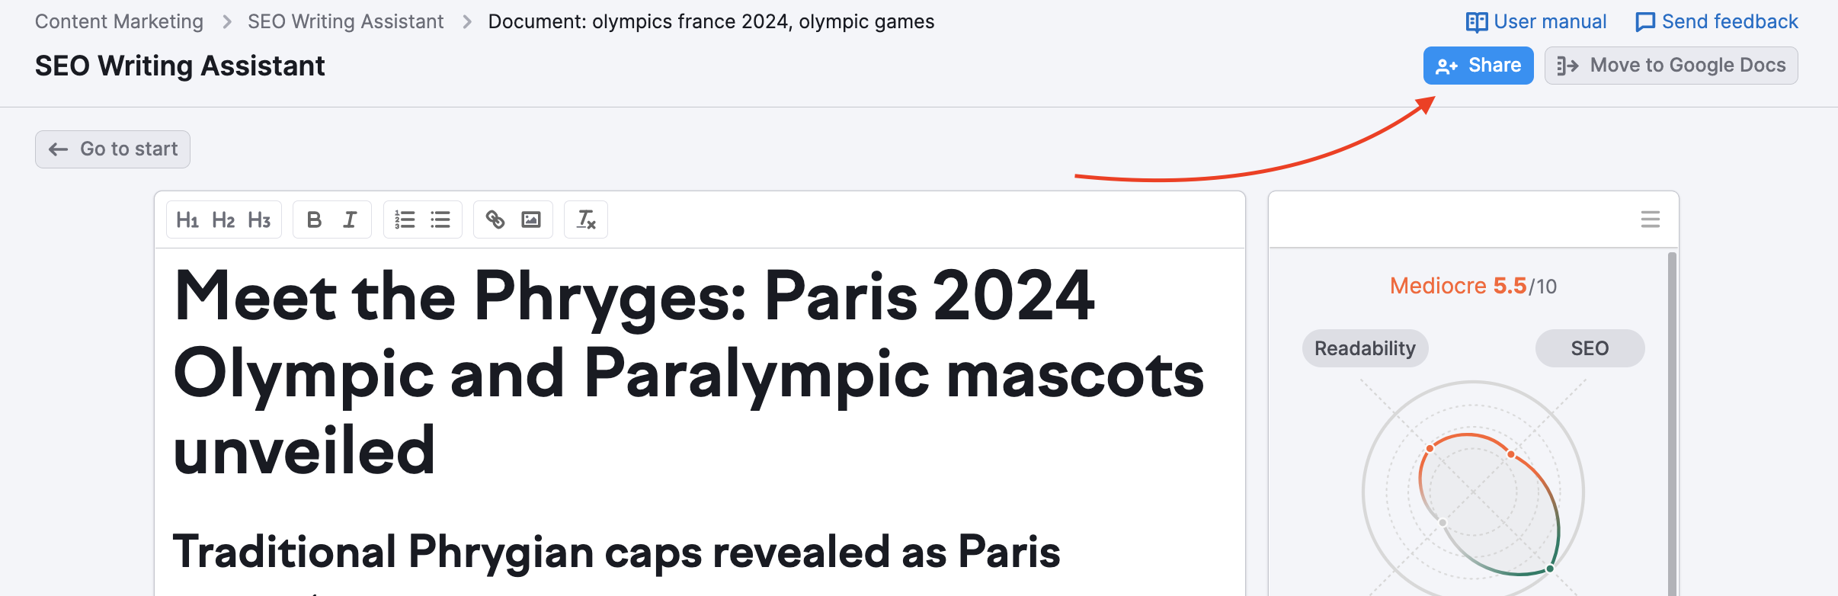Insert an image into the document
1838x596 pixels.
531,220
